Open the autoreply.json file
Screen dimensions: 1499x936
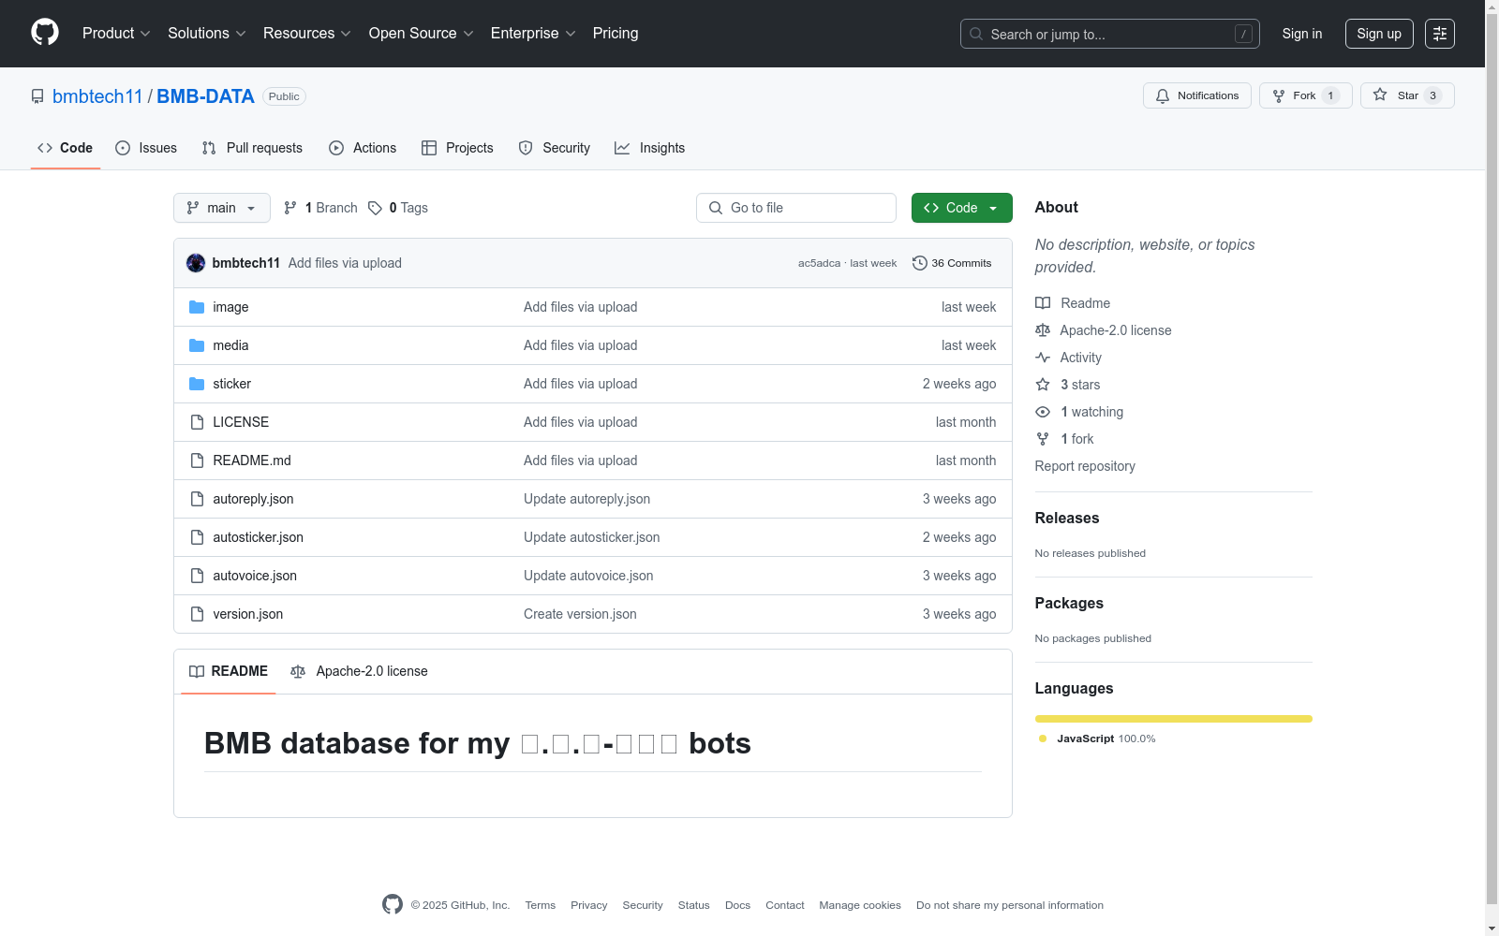click(x=253, y=499)
